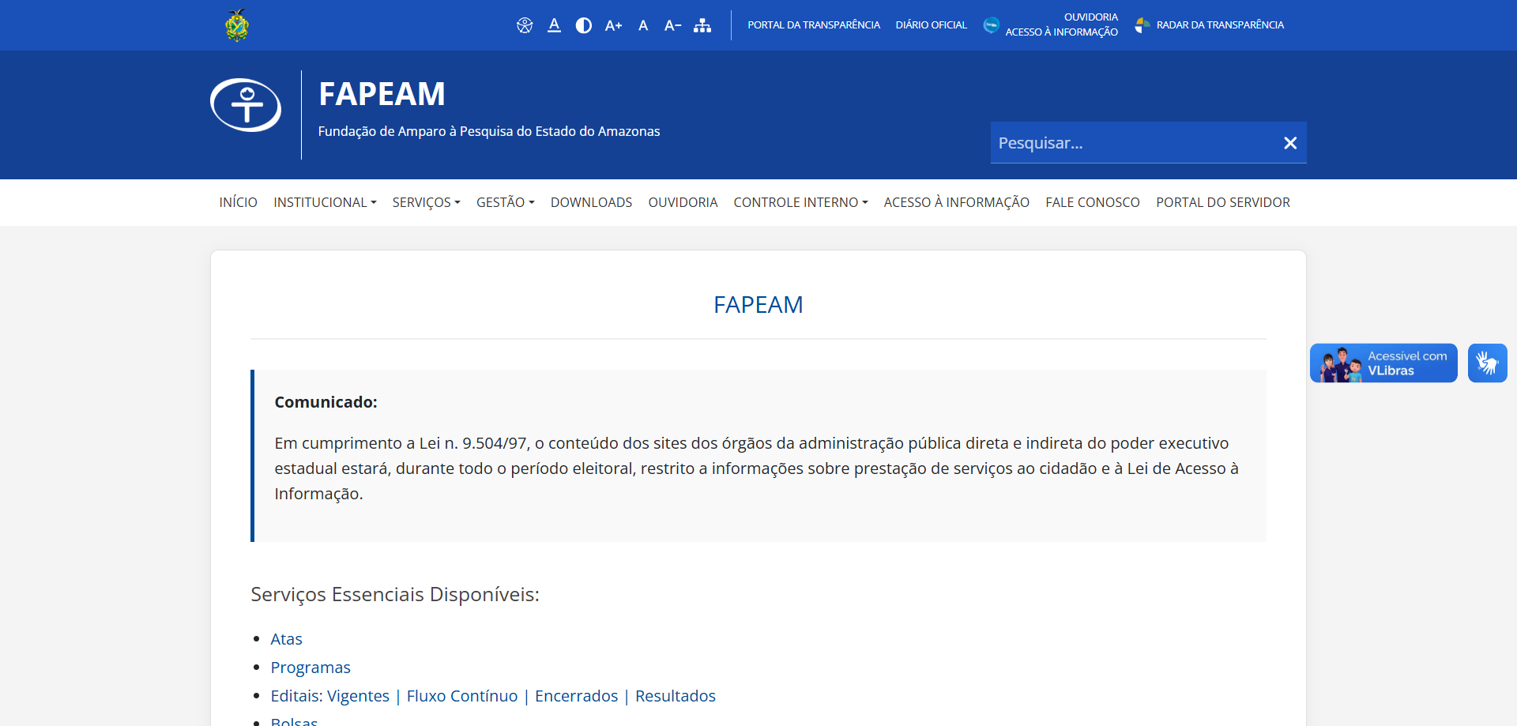Open the Controle Interno dropdown
Screen dimensions: 1517x726
[800, 202]
